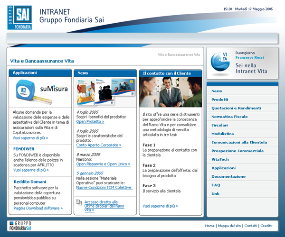The width and height of the screenshot is (285, 237).
Task: Click Vuoi saperne di più under FONDIWEB
Action: pyautogui.click(x=31, y=170)
